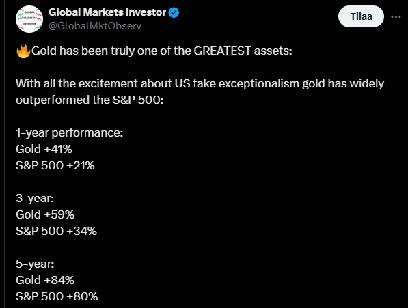The image size is (408, 308).
Task: Click the 'GREATEST assets' headline text
Action: click(x=243, y=51)
